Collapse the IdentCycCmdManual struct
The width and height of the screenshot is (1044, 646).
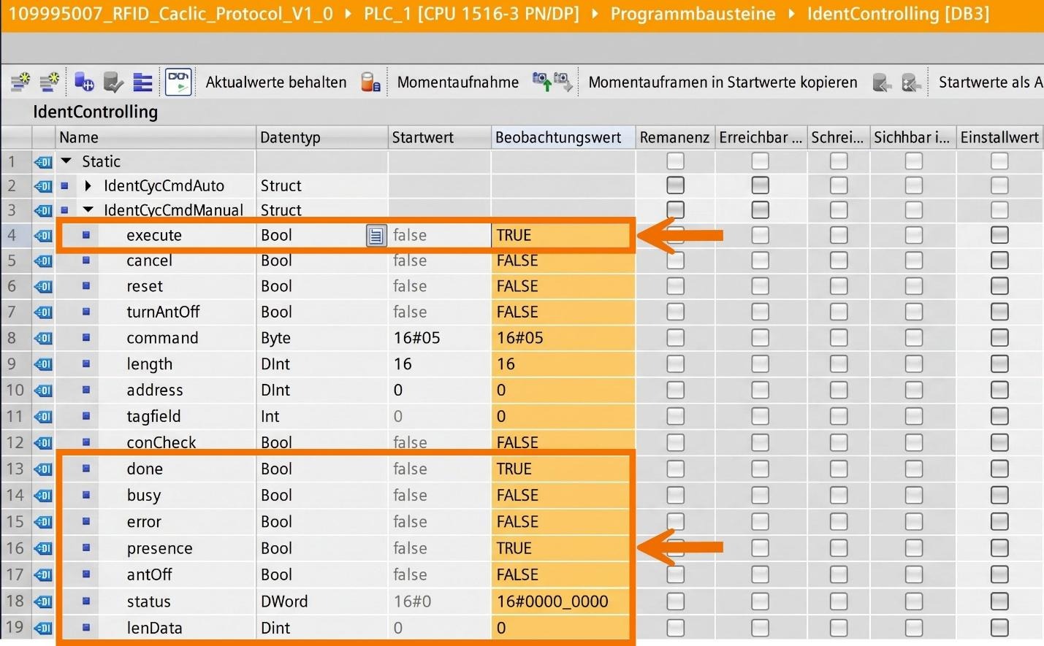point(88,210)
